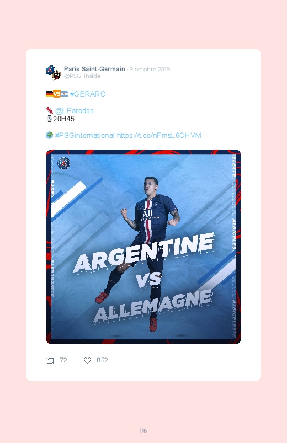The height and width of the screenshot is (443, 287).
Task: Open the Argentine vs Allemagne match image
Action: coord(143,247)
